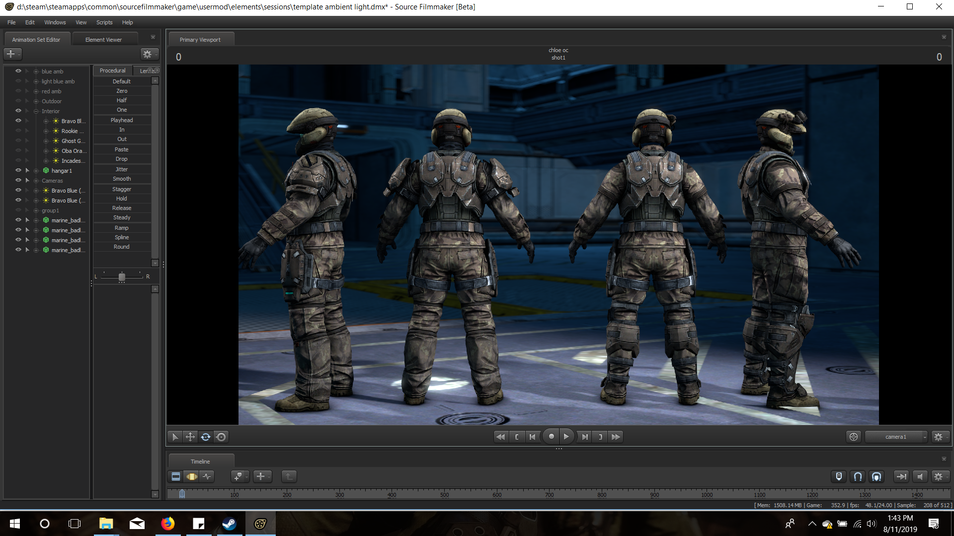Viewport: 954px width, 536px height.
Task: Open Source Filmmaker from the Windows taskbar
Action: [x=260, y=524]
